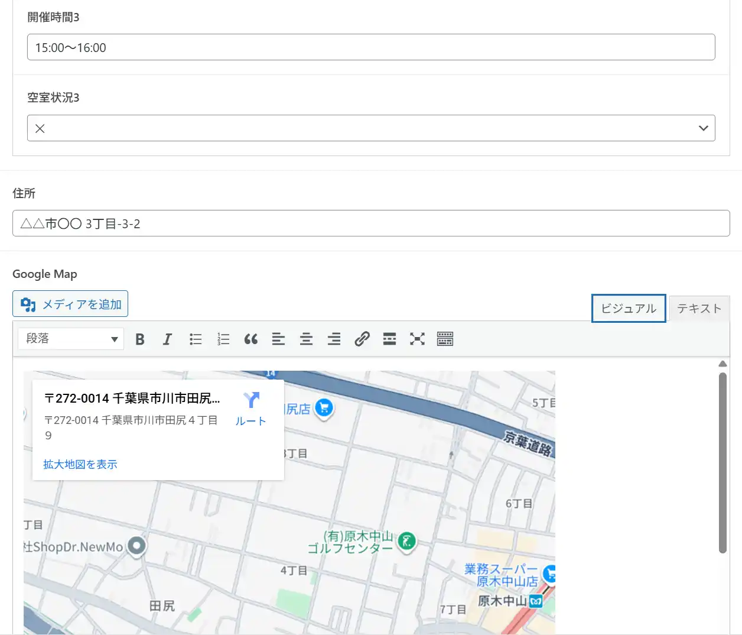This screenshot has height=635, width=742.
Task: Switch to the テキスト editor tab
Action: 699,308
